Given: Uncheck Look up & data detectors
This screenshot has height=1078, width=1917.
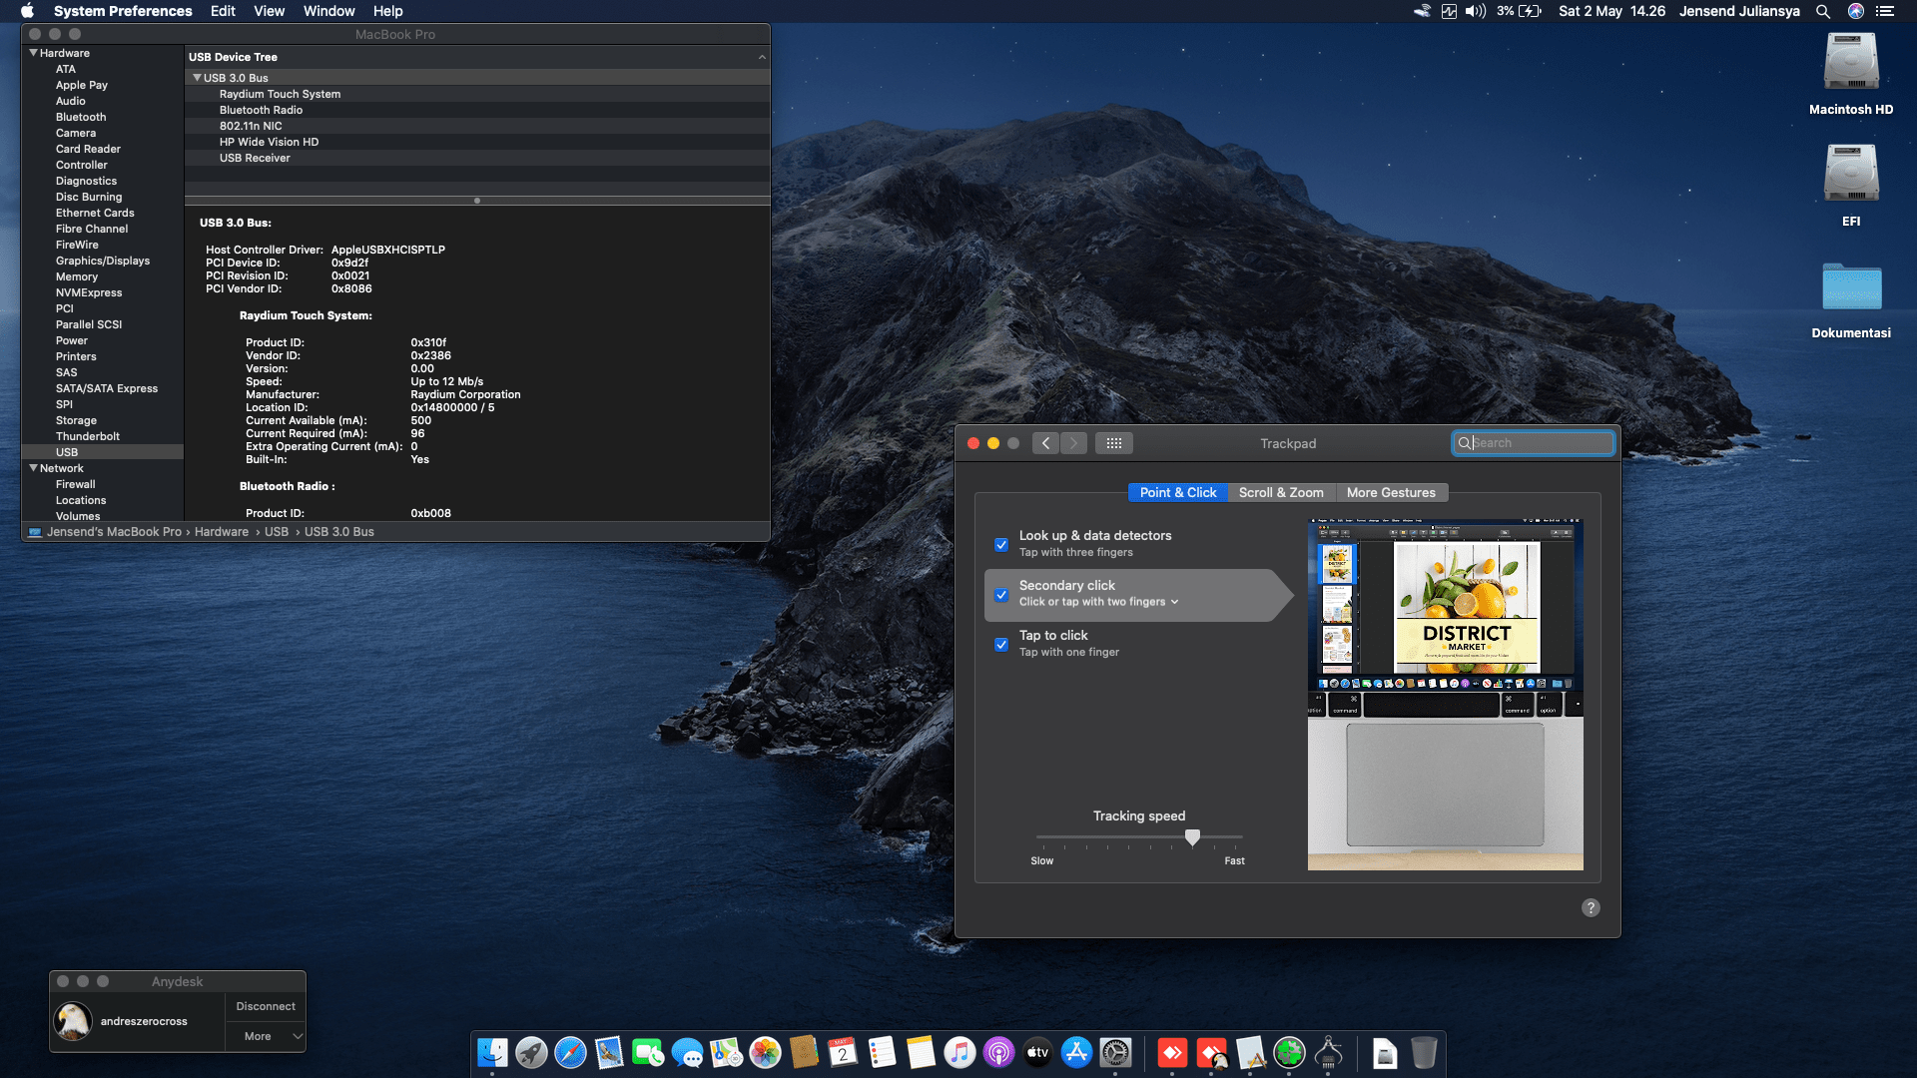Looking at the screenshot, I should (1001, 545).
